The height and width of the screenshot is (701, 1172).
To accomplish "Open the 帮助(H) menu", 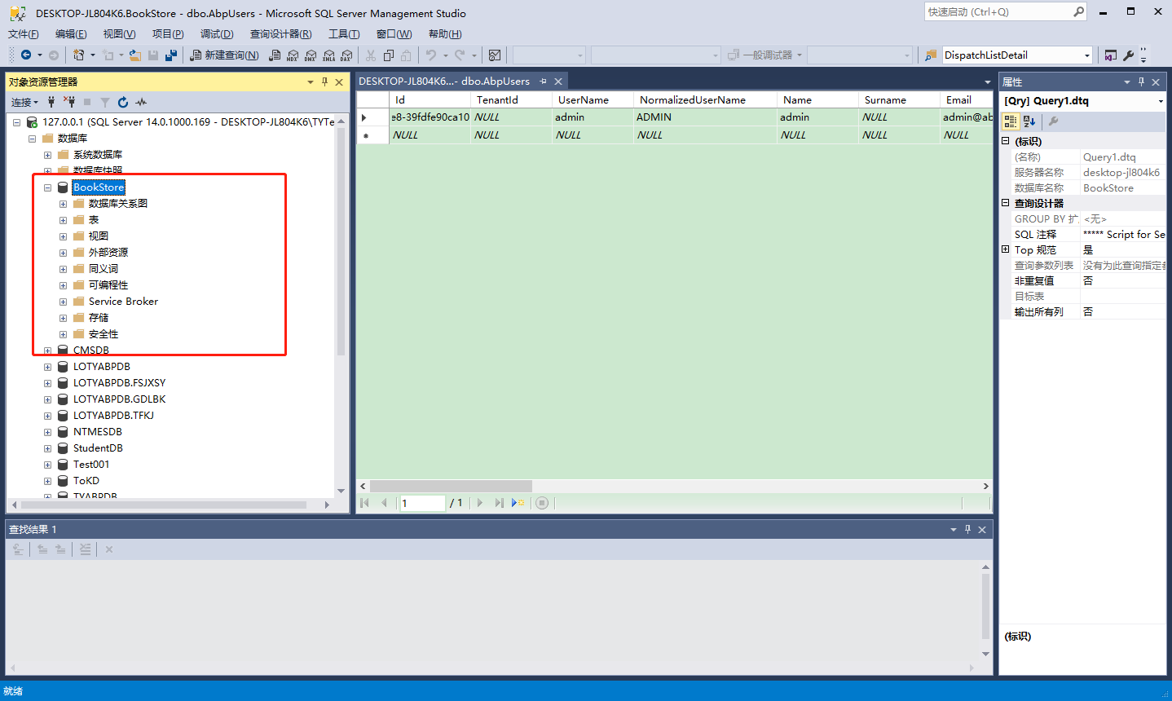I will click(x=445, y=33).
